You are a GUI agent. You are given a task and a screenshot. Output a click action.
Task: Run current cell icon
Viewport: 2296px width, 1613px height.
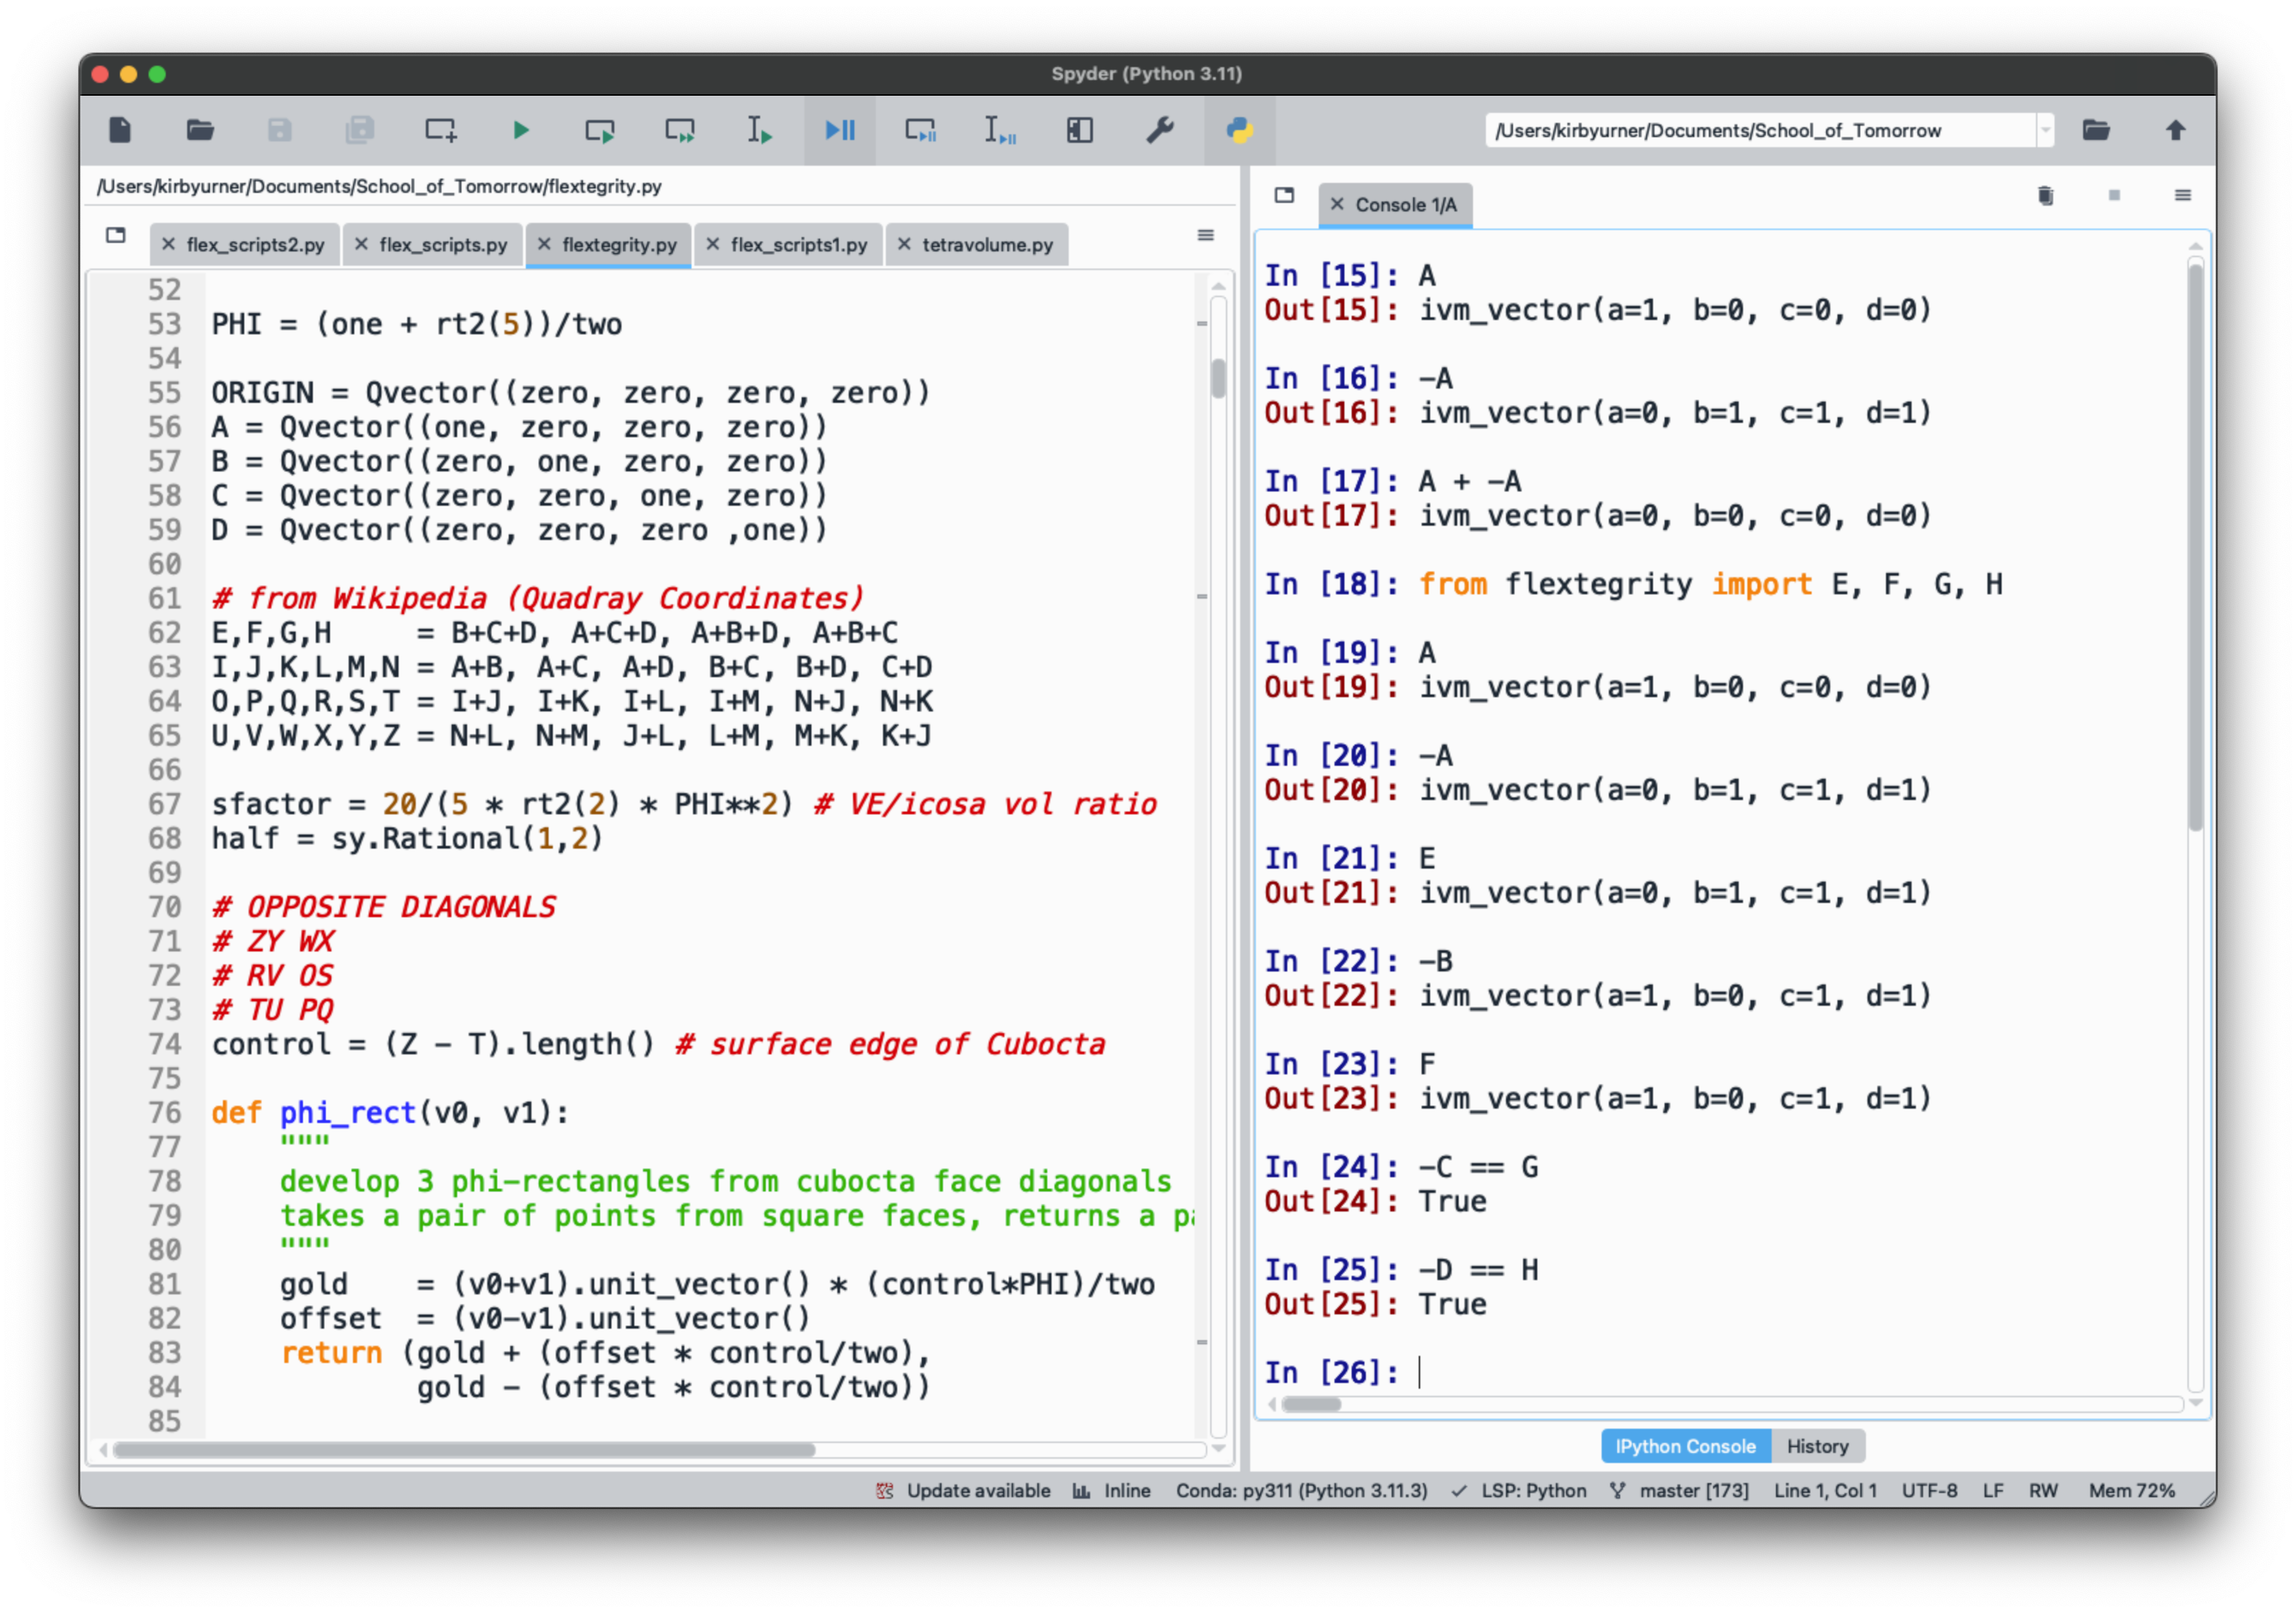600,130
